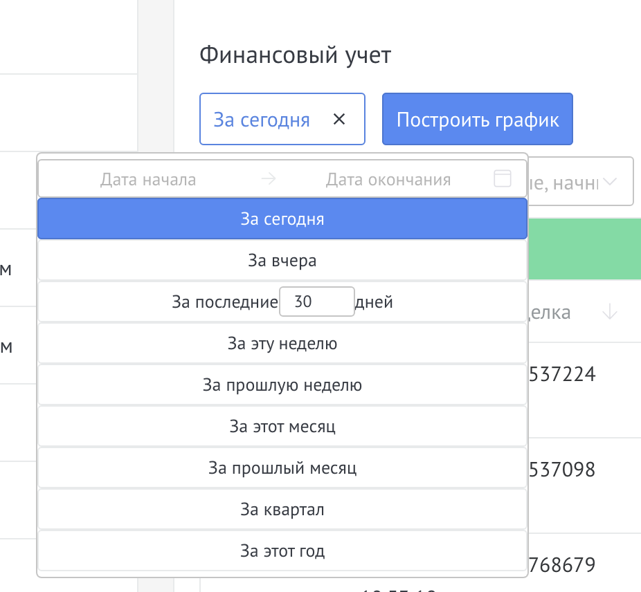Screen dimensions: 641x592
Task: Click the number of days field showing 30
Action: point(316,302)
